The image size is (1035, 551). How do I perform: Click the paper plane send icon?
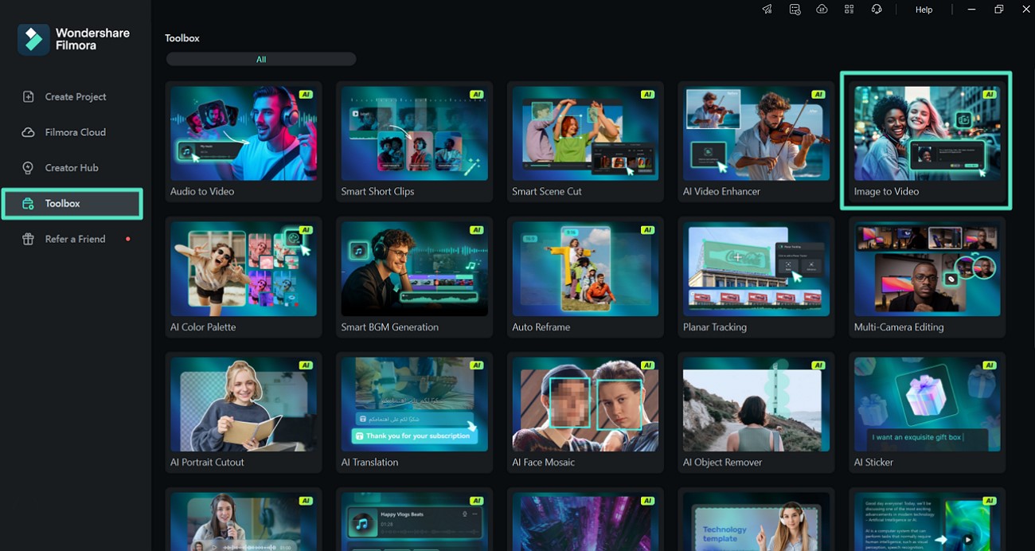(767, 10)
